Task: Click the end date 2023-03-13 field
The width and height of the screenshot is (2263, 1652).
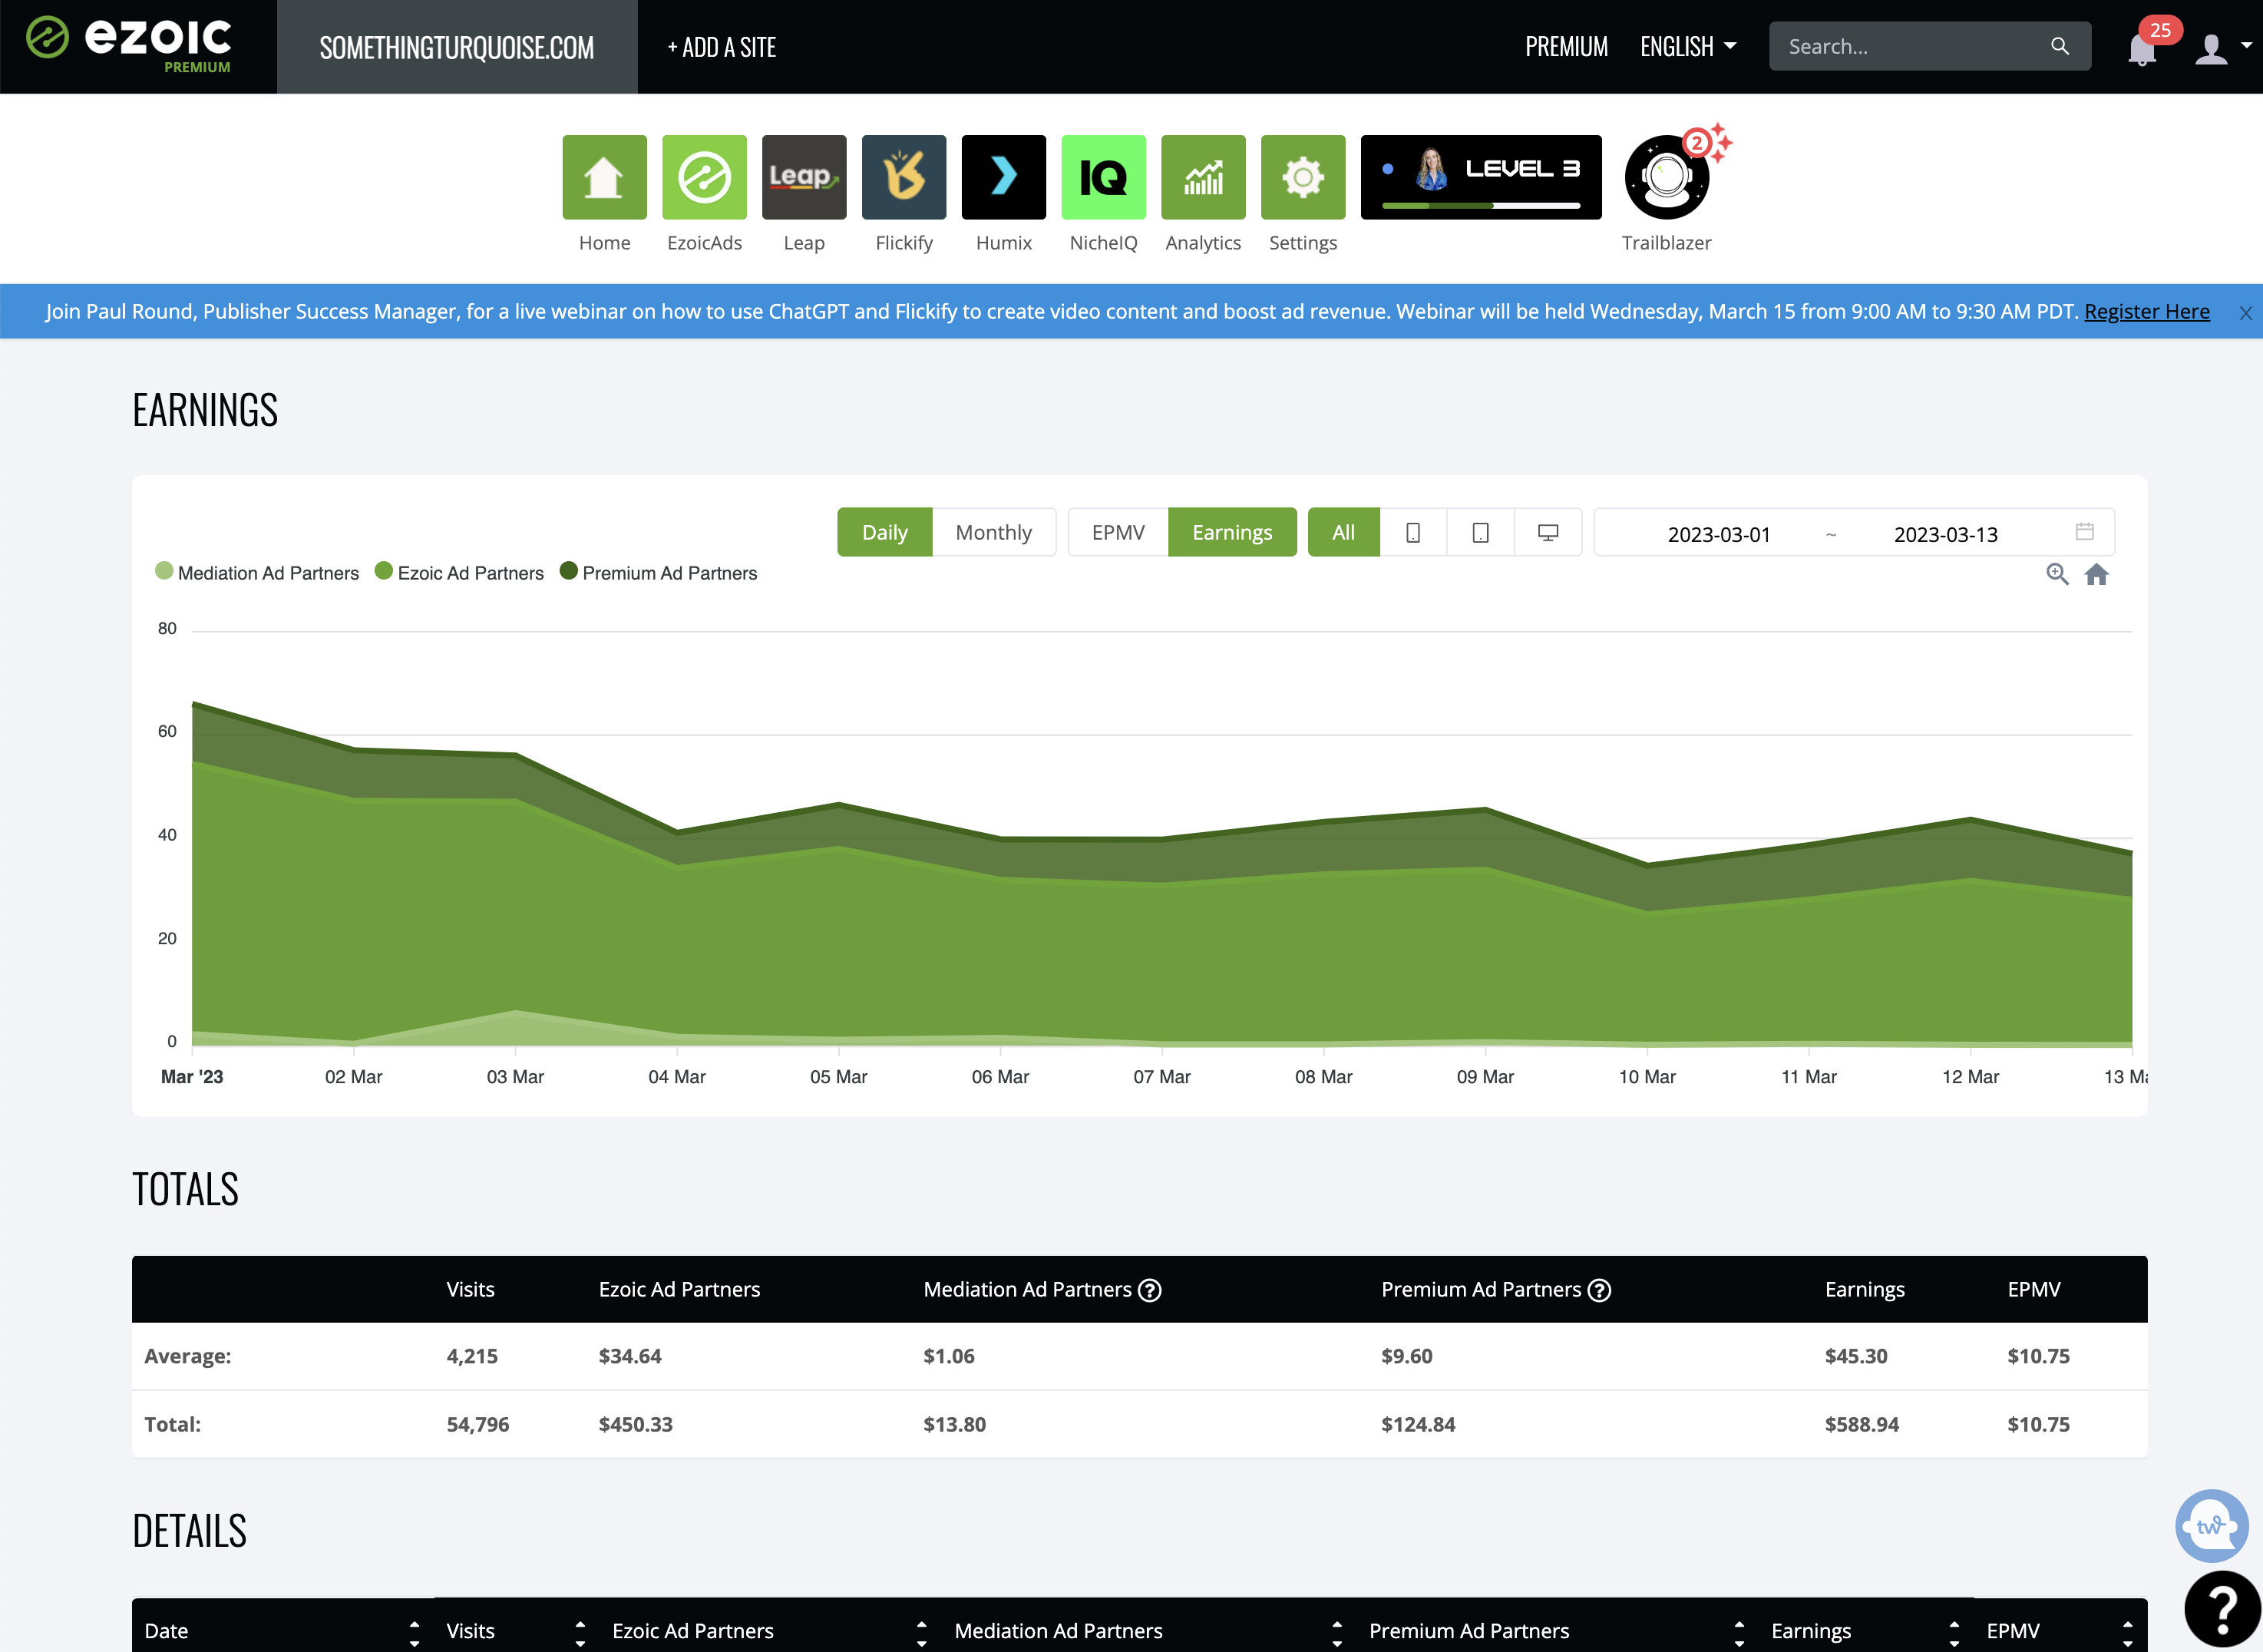Action: point(1946,534)
